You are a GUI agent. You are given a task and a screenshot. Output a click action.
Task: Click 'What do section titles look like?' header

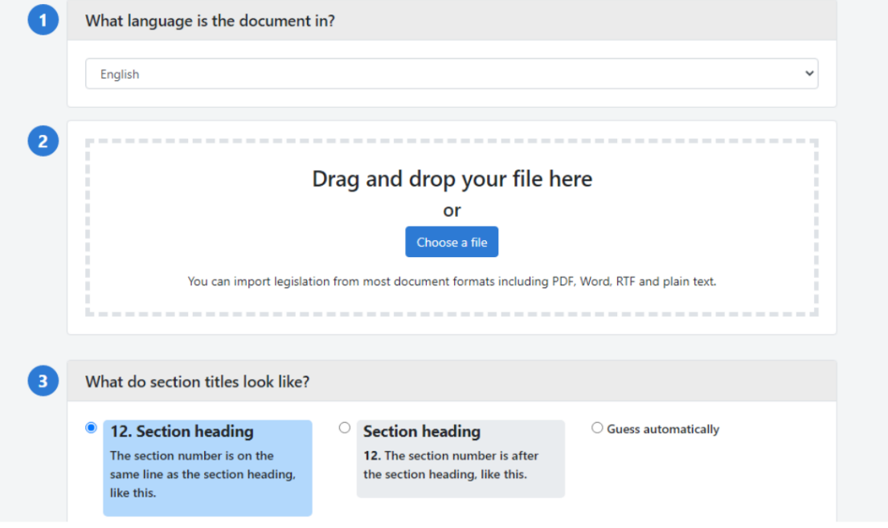coord(197,382)
